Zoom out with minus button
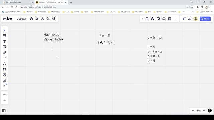 pos(193,111)
